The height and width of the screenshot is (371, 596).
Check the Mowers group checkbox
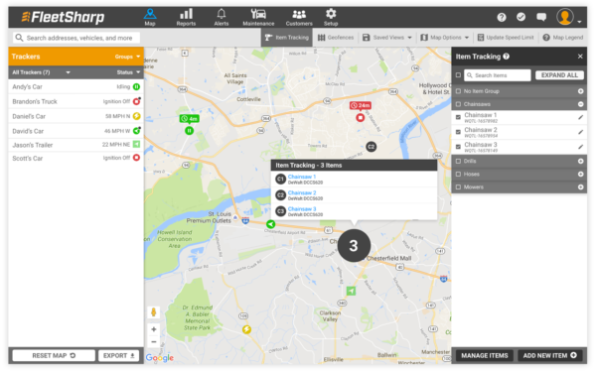[x=458, y=186]
